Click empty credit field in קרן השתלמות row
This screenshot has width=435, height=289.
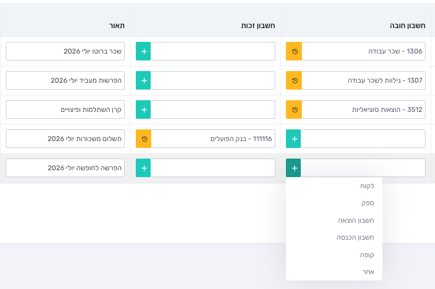[x=213, y=110]
